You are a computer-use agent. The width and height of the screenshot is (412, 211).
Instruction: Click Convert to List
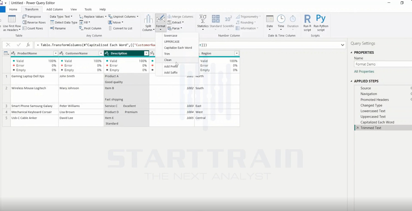pyautogui.click(x=120, y=28)
